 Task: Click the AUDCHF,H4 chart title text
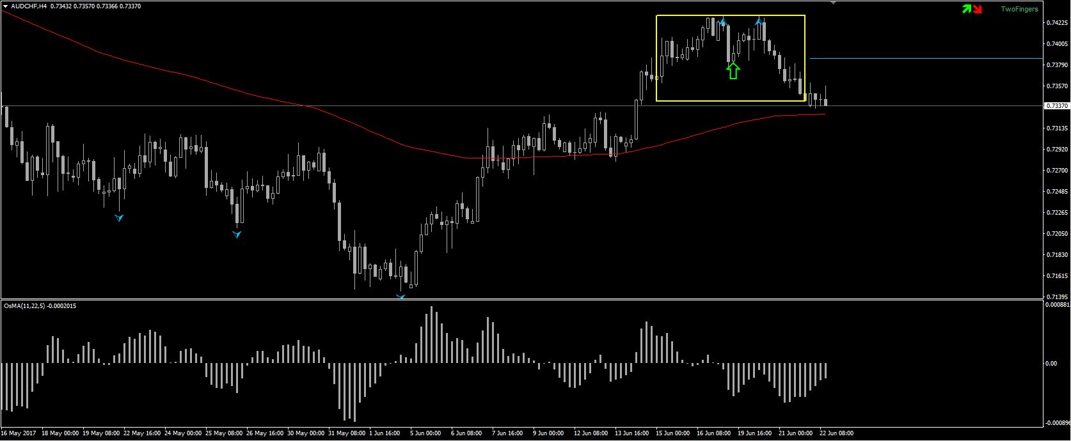pos(29,6)
